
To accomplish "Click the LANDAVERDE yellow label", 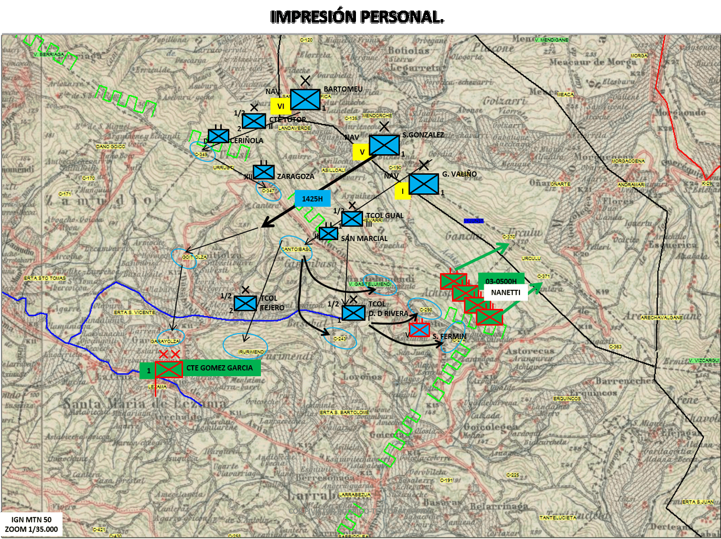I will (x=295, y=128).
